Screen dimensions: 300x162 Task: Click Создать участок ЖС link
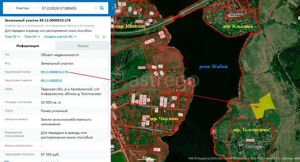(60, 37)
